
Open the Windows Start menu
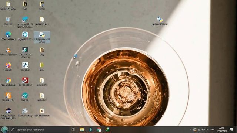pos(4,130)
